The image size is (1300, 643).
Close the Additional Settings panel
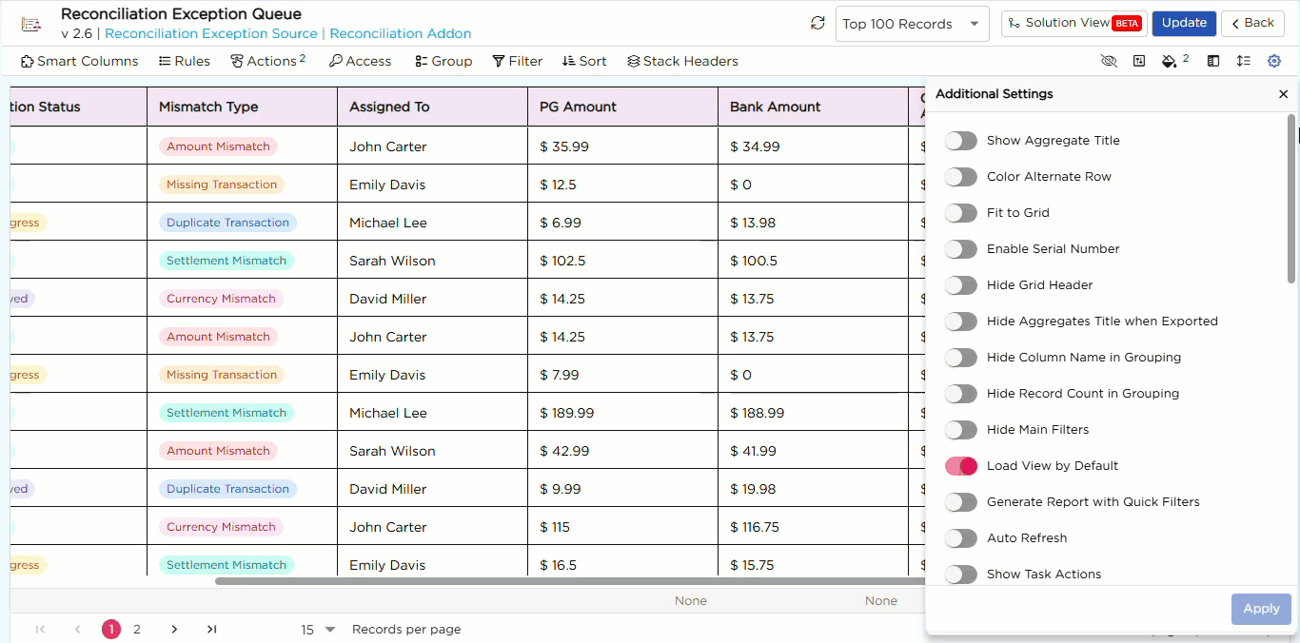(1283, 94)
